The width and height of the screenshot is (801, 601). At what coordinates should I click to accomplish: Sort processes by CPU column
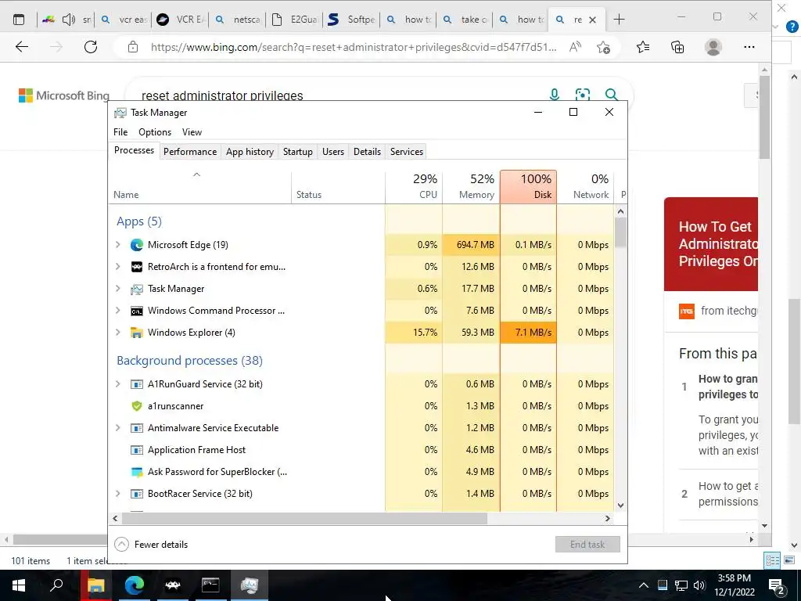click(414, 186)
